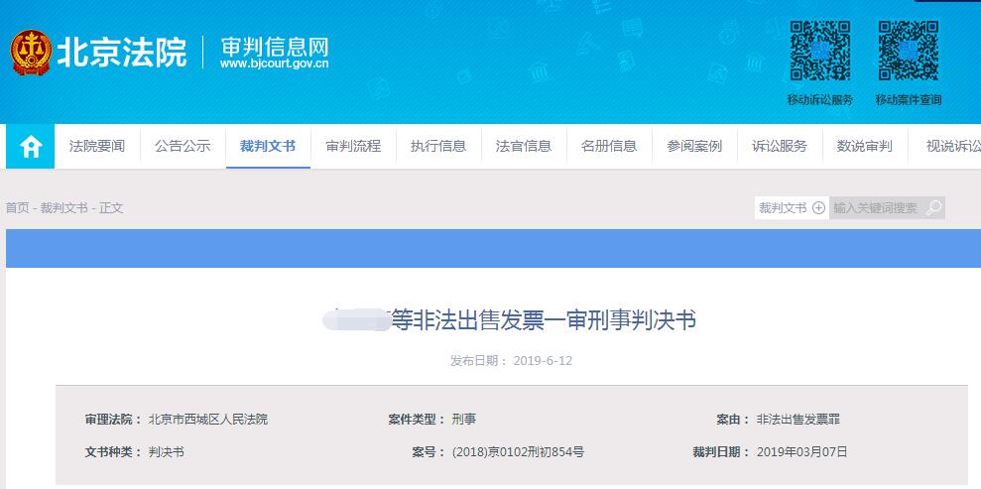Open the 法院要闻 menu item
Viewport: 981px width, 489px height.
[x=97, y=147]
